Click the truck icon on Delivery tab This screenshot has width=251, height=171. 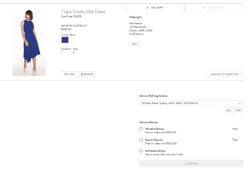click(148, 8)
